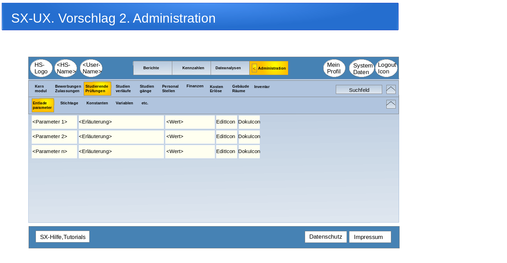
Task: Open the Impressum link
Action: [x=370, y=237]
